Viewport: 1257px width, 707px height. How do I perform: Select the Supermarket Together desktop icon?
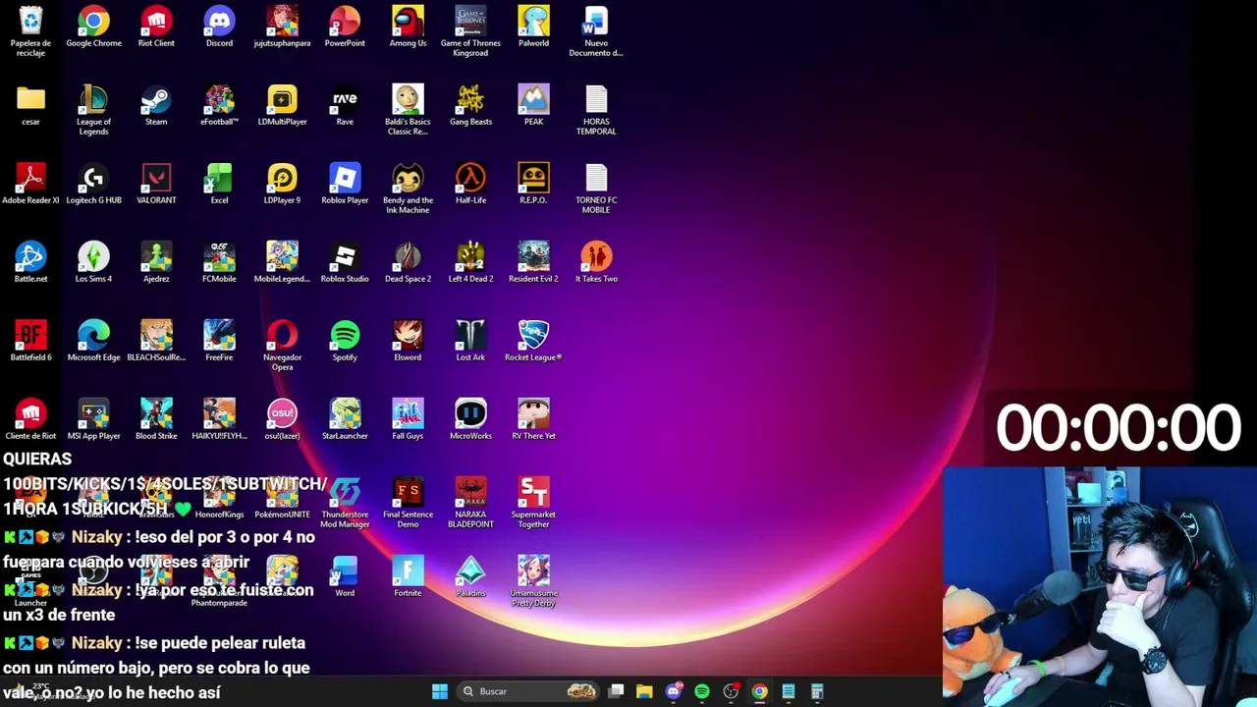[x=533, y=503]
